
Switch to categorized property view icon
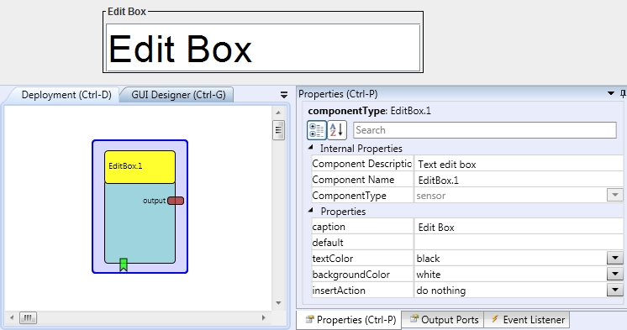317,130
